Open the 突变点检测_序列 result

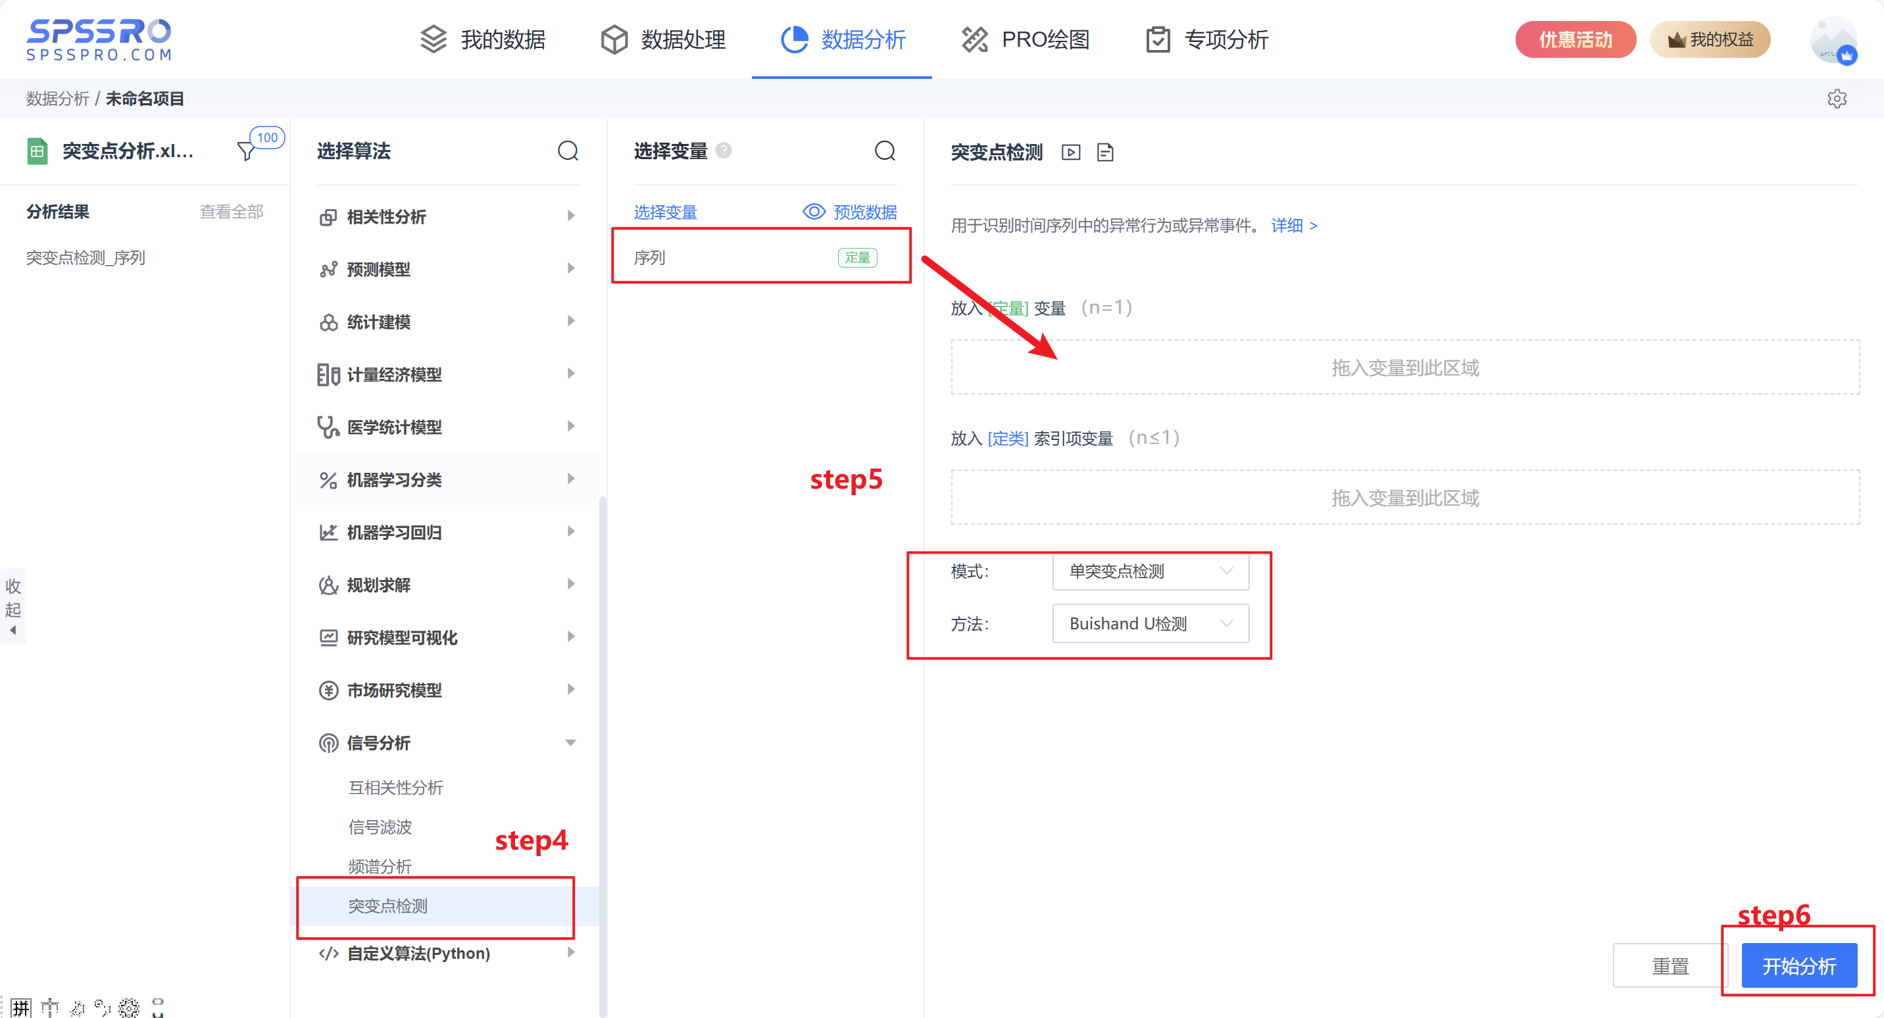click(86, 257)
